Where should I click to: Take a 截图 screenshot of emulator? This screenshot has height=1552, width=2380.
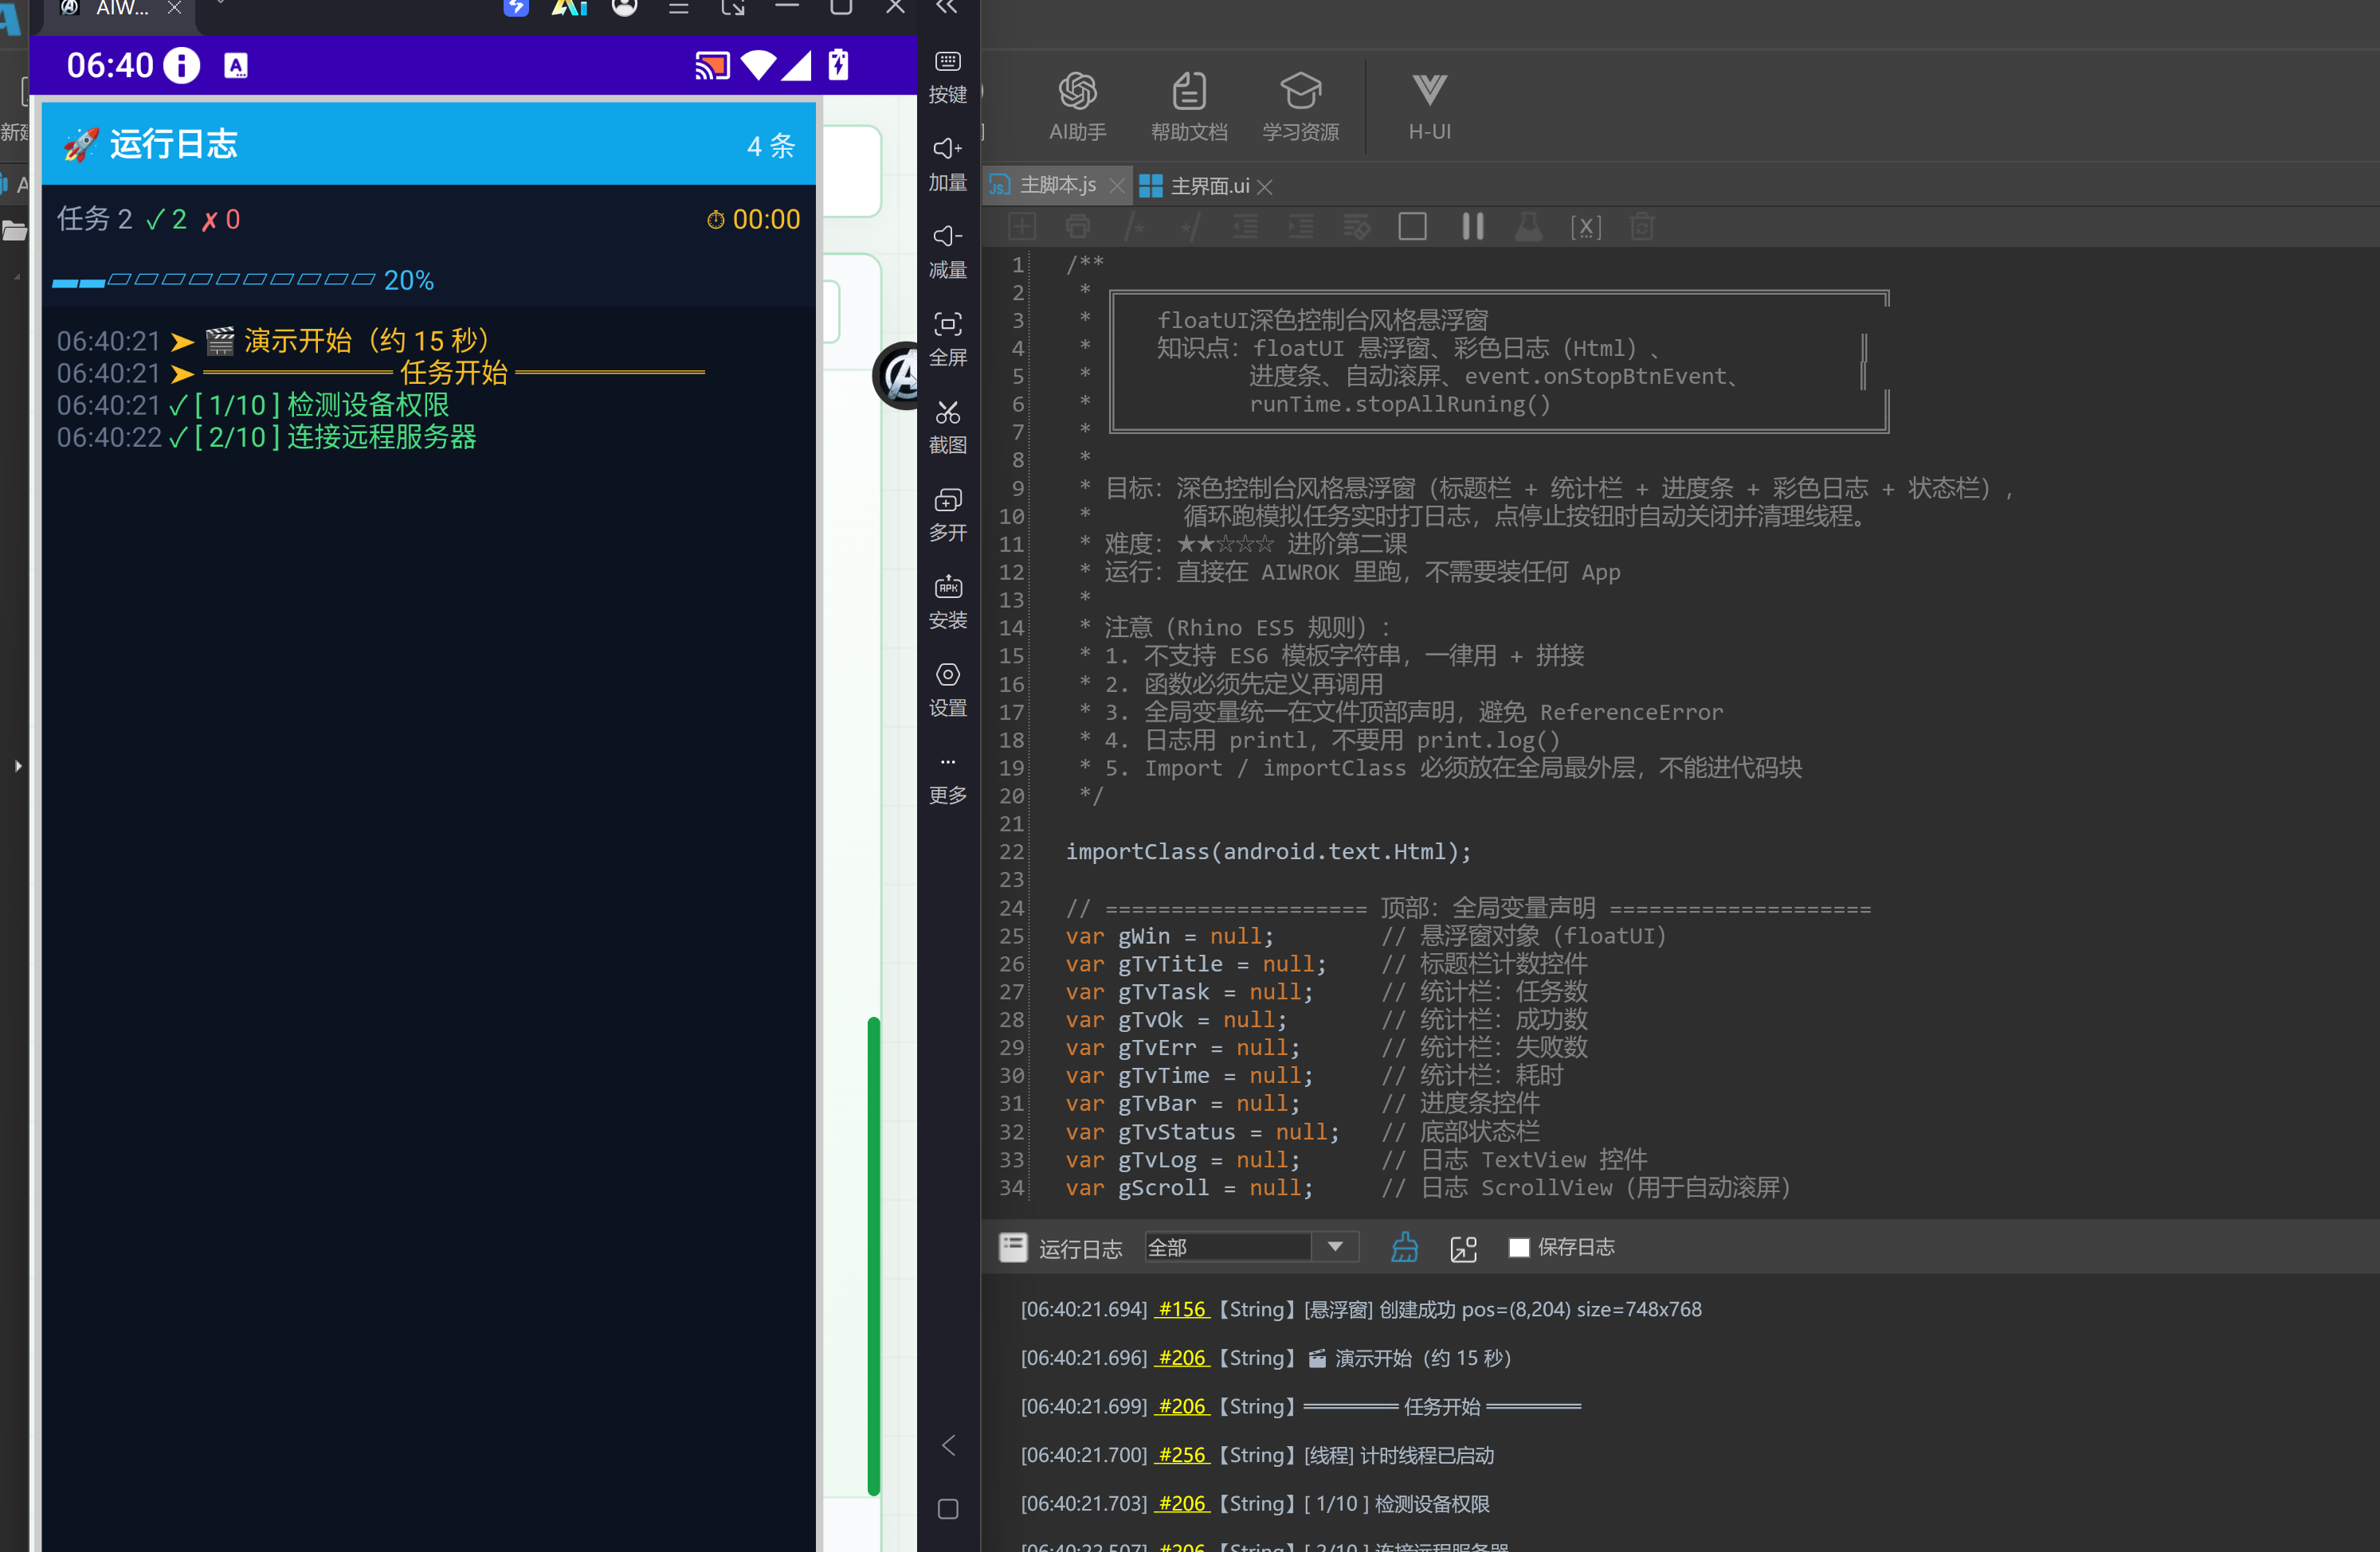point(947,428)
